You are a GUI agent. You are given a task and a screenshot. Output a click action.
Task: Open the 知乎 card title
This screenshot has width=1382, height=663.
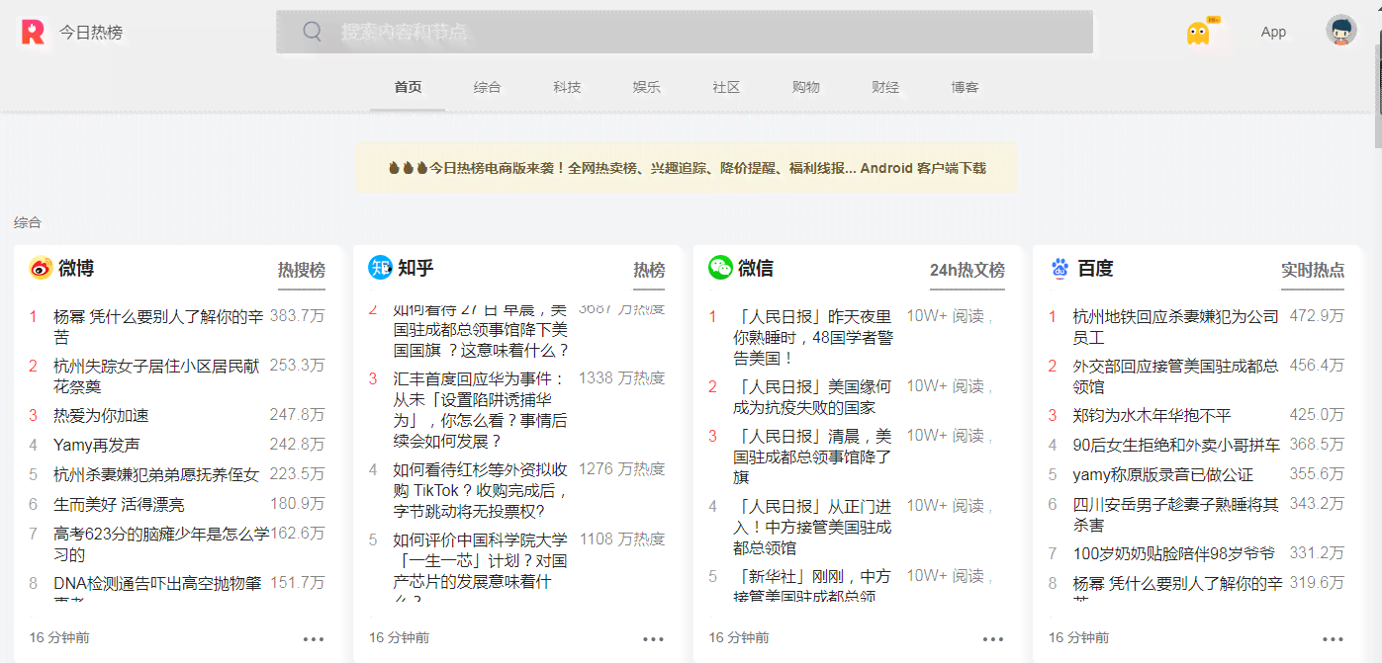point(415,268)
